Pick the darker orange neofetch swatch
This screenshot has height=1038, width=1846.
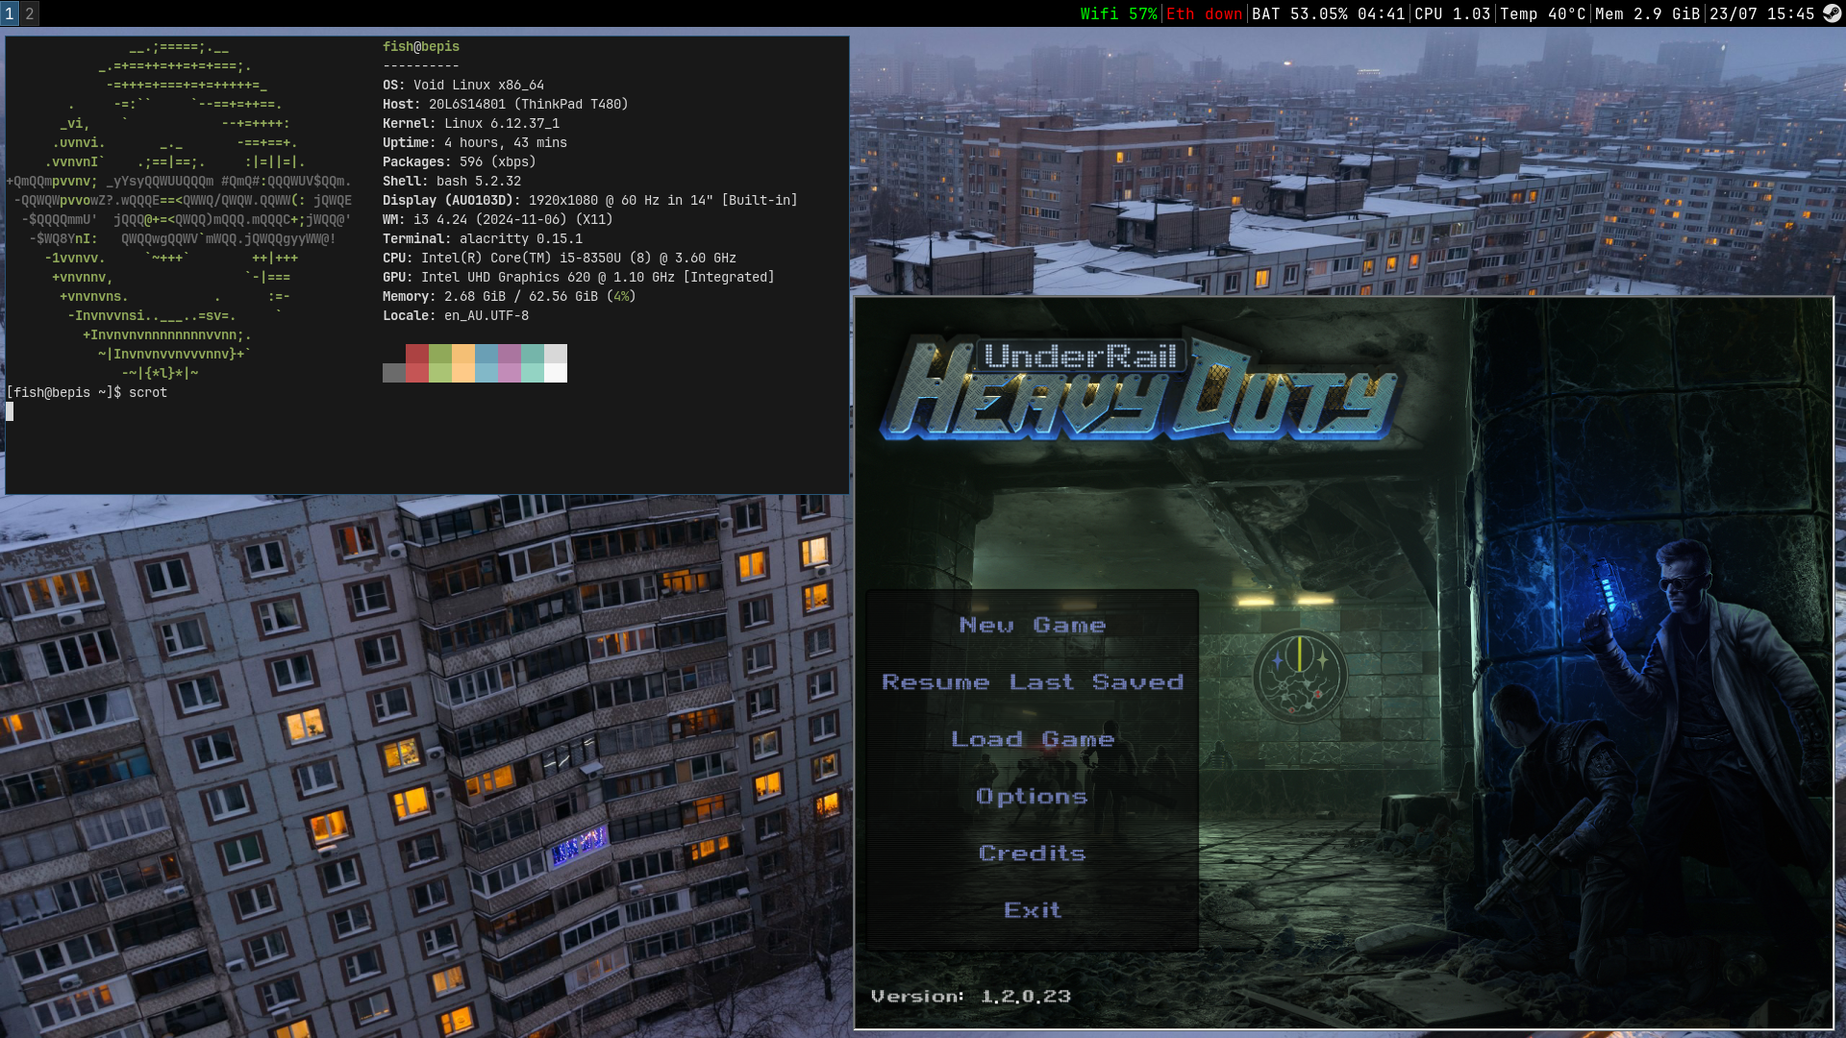[463, 354]
